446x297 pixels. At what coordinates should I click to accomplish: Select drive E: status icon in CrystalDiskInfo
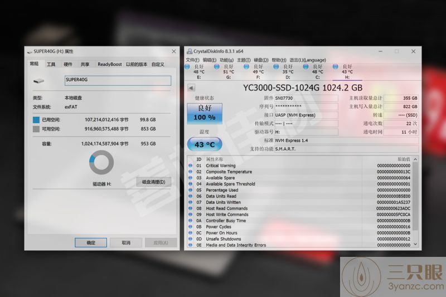point(187,67)
